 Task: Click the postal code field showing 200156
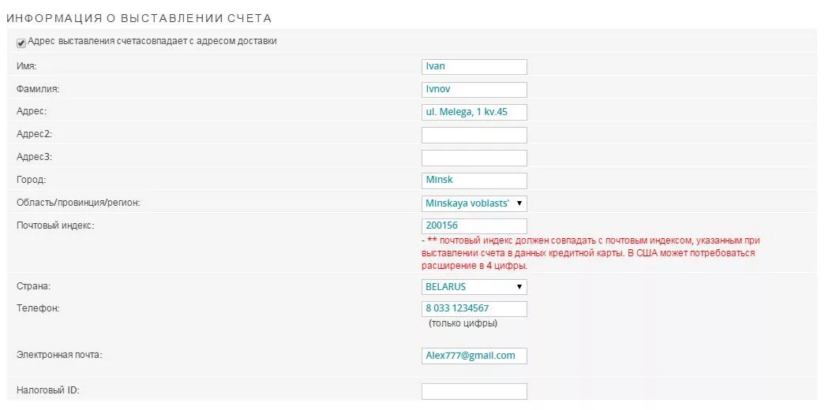tap(474, 226)
